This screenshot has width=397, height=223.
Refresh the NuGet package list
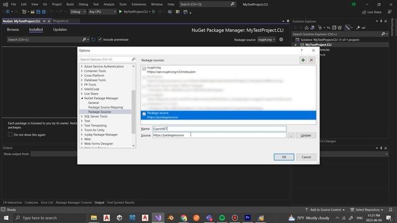click(x=93, y=40)
